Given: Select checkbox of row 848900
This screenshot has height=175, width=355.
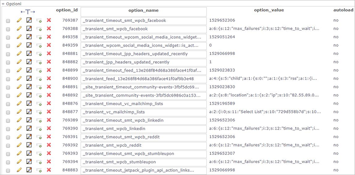Looking at the screenshot, I should click(8, 79).
